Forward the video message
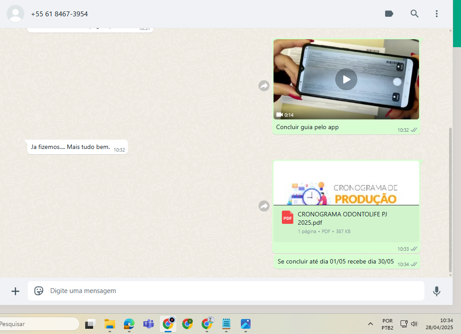Image resolution: width=461 pixels, height=334 pixels. click(264, 86)
